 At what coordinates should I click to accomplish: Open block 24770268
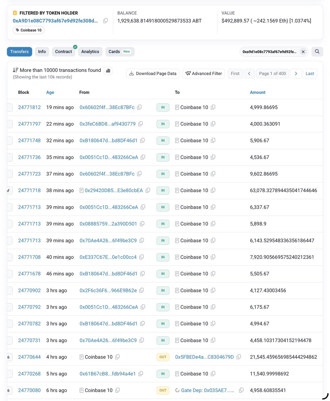pyautogui.click(x=29, y=374)
